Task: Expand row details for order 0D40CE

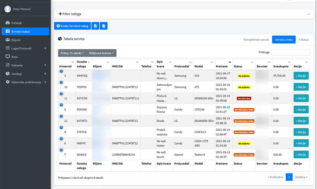Action: [x=61, y=150]
